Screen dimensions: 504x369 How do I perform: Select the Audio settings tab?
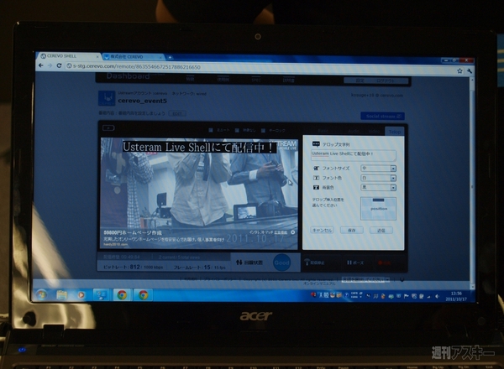click(x=354, y=131)
